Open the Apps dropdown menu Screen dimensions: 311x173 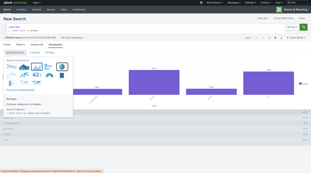pos(37,3)
